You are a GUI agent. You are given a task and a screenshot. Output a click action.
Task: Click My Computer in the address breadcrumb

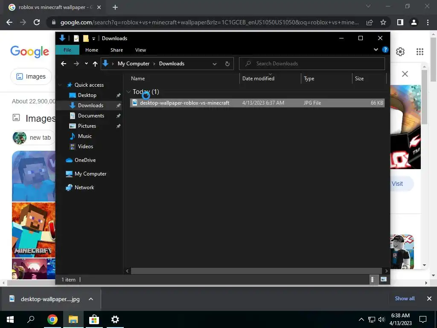coord(134,64)
